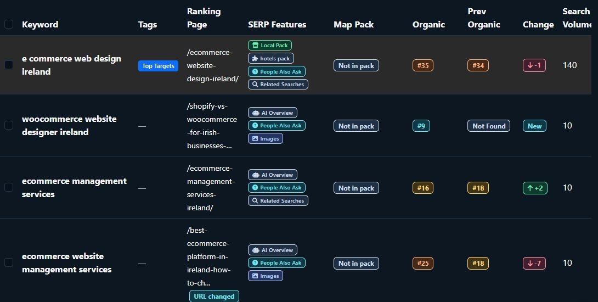Screen dimensions: 598x302
Task: Check the 'woocommerce website designer ireland' row checkbox
Action: click(x=9, y=125)
